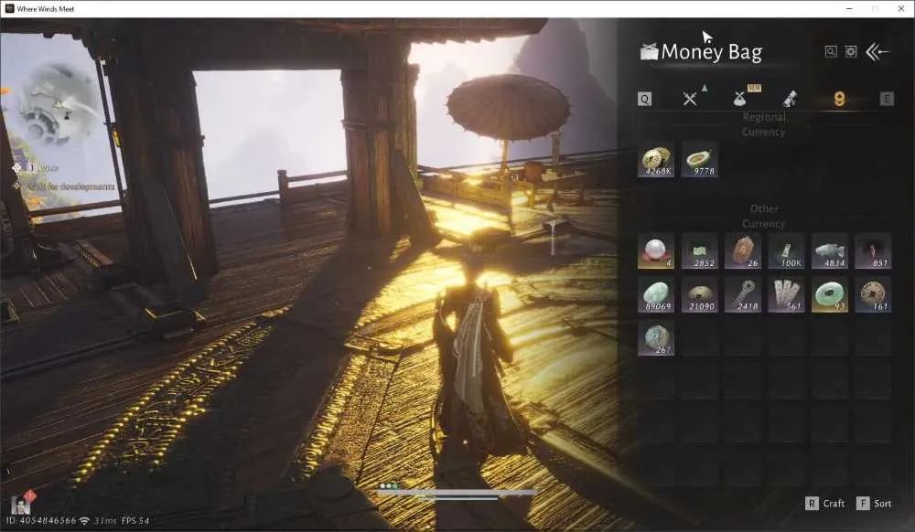The image size is (915, 532).
Task: Select the bronze item showing 21090
Action: pos(700,294)
